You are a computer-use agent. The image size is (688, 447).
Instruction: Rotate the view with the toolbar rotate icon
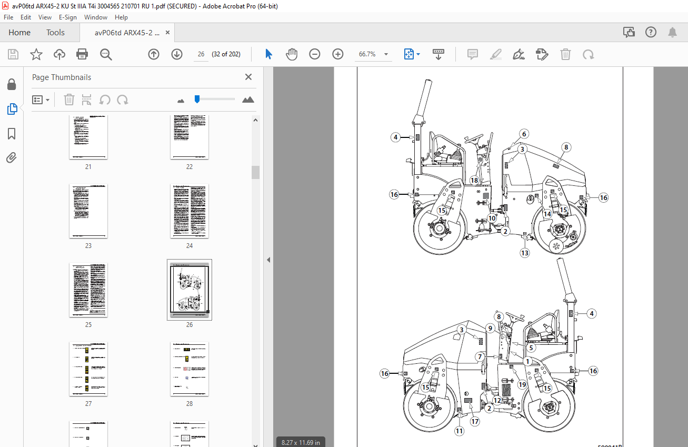589,54
